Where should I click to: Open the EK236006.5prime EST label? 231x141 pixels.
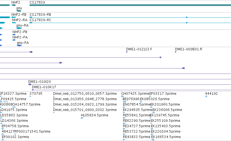[167, 110]
